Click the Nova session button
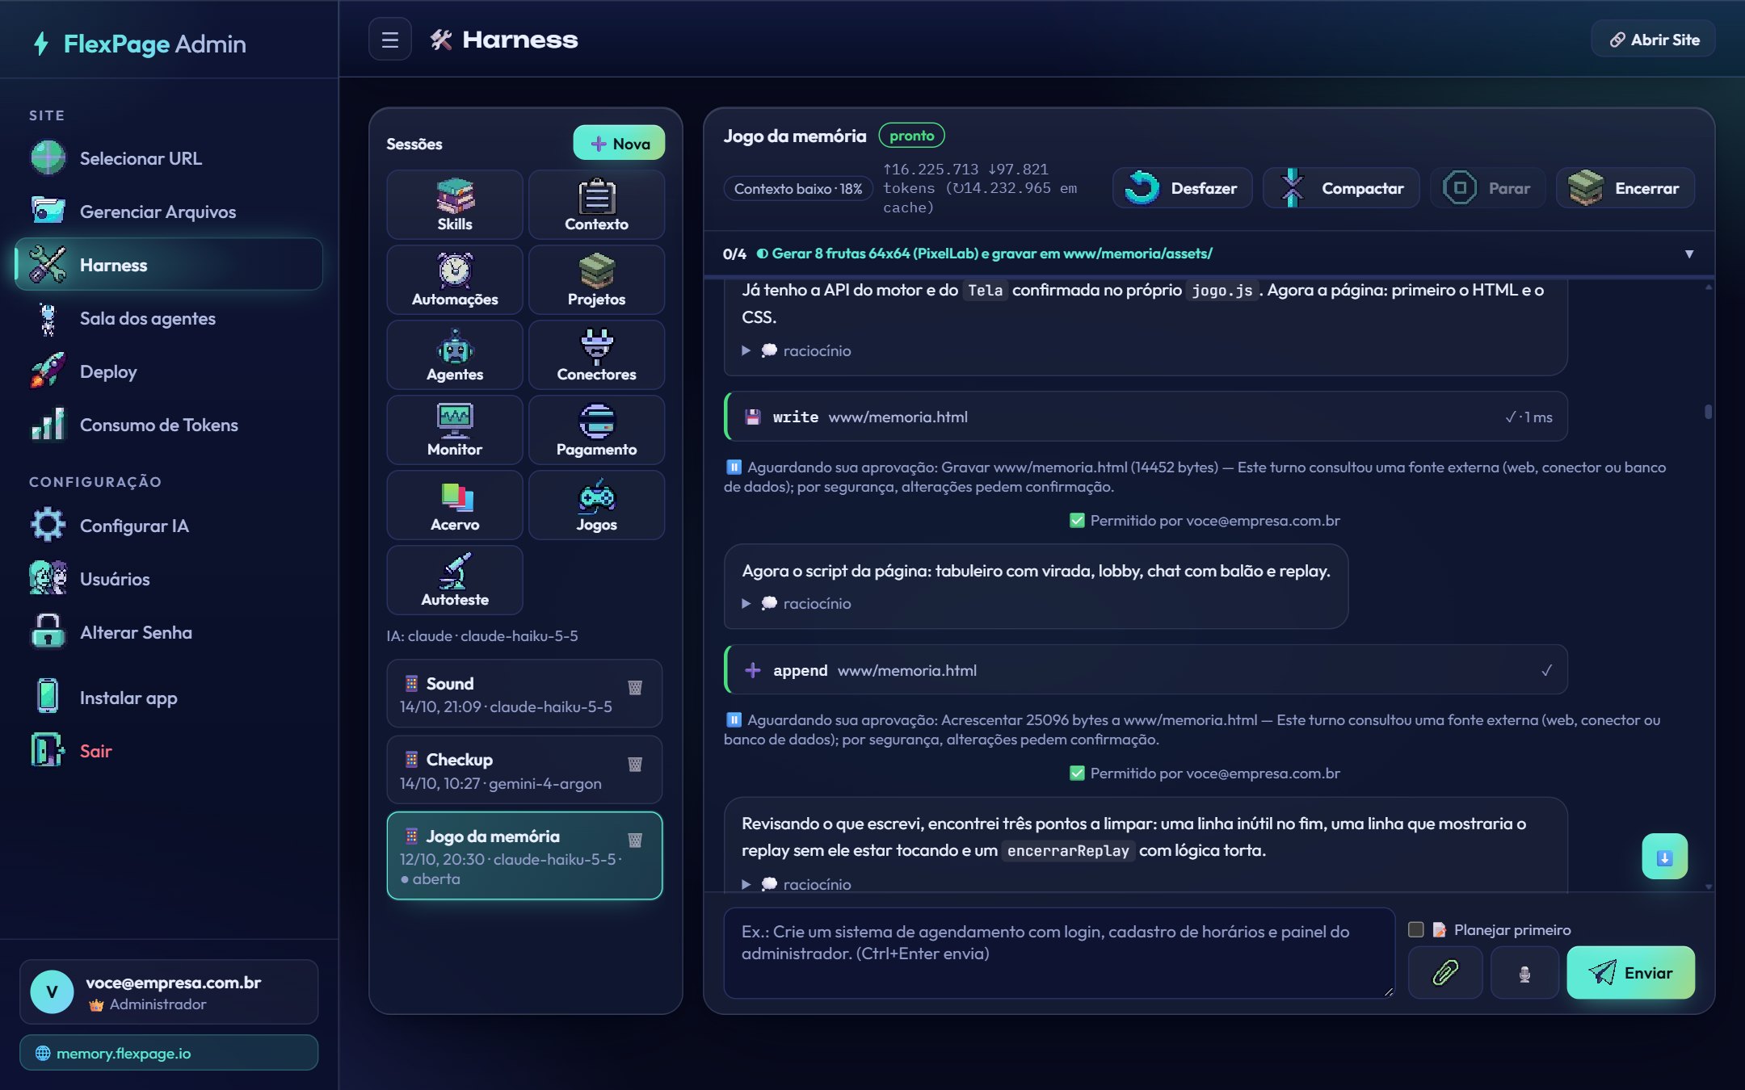The image size is (1745, 1090). pyautogui.click(x=619, y=143)
